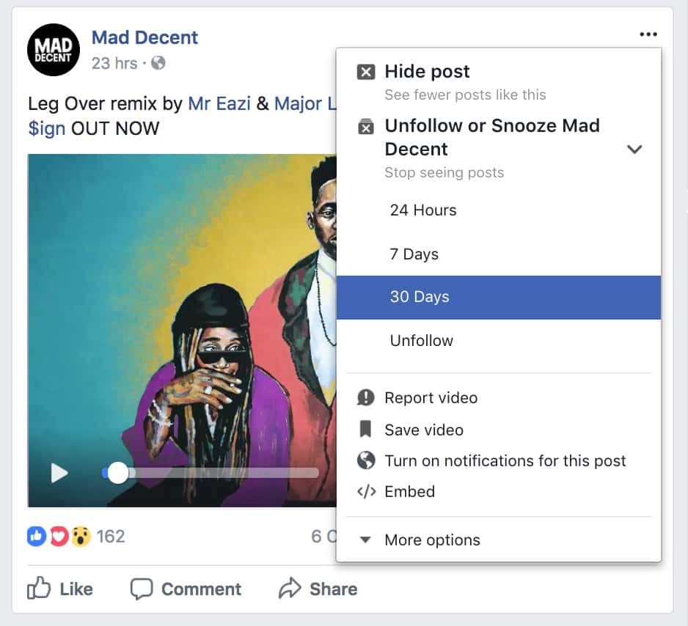688x626 pixels.
Task: Choose Unfollow from the snooze list
Action: (x=422, y=341)
